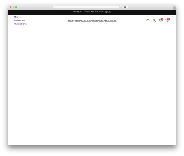Open the Products menu
Screen dimensions: 184x156
coord(86,21)
